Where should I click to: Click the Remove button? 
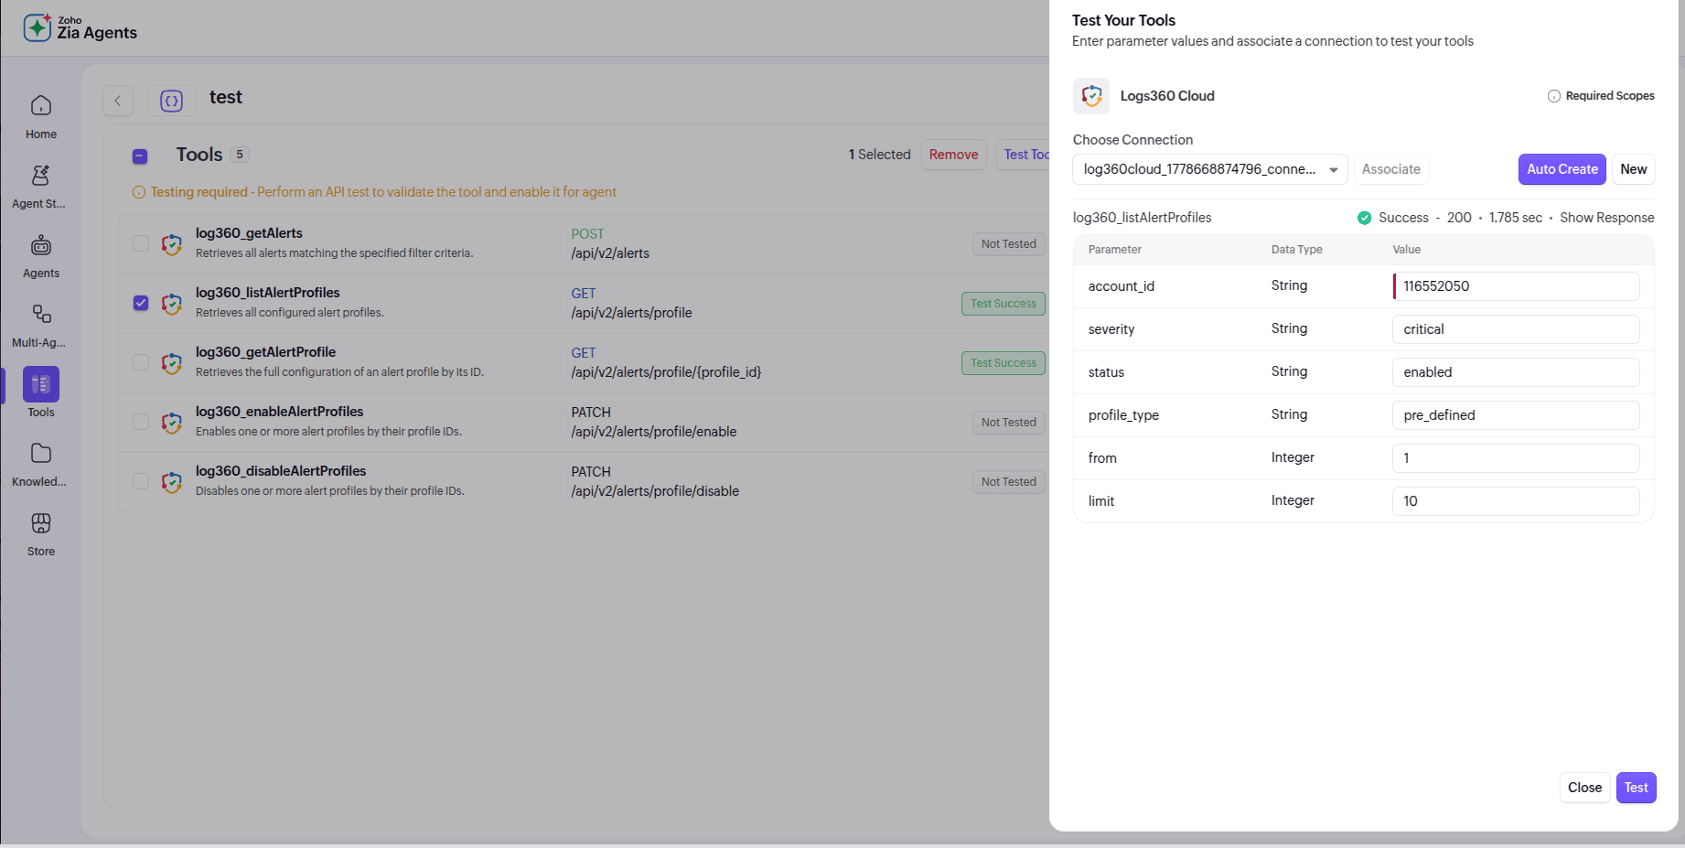tap(953, 155)
